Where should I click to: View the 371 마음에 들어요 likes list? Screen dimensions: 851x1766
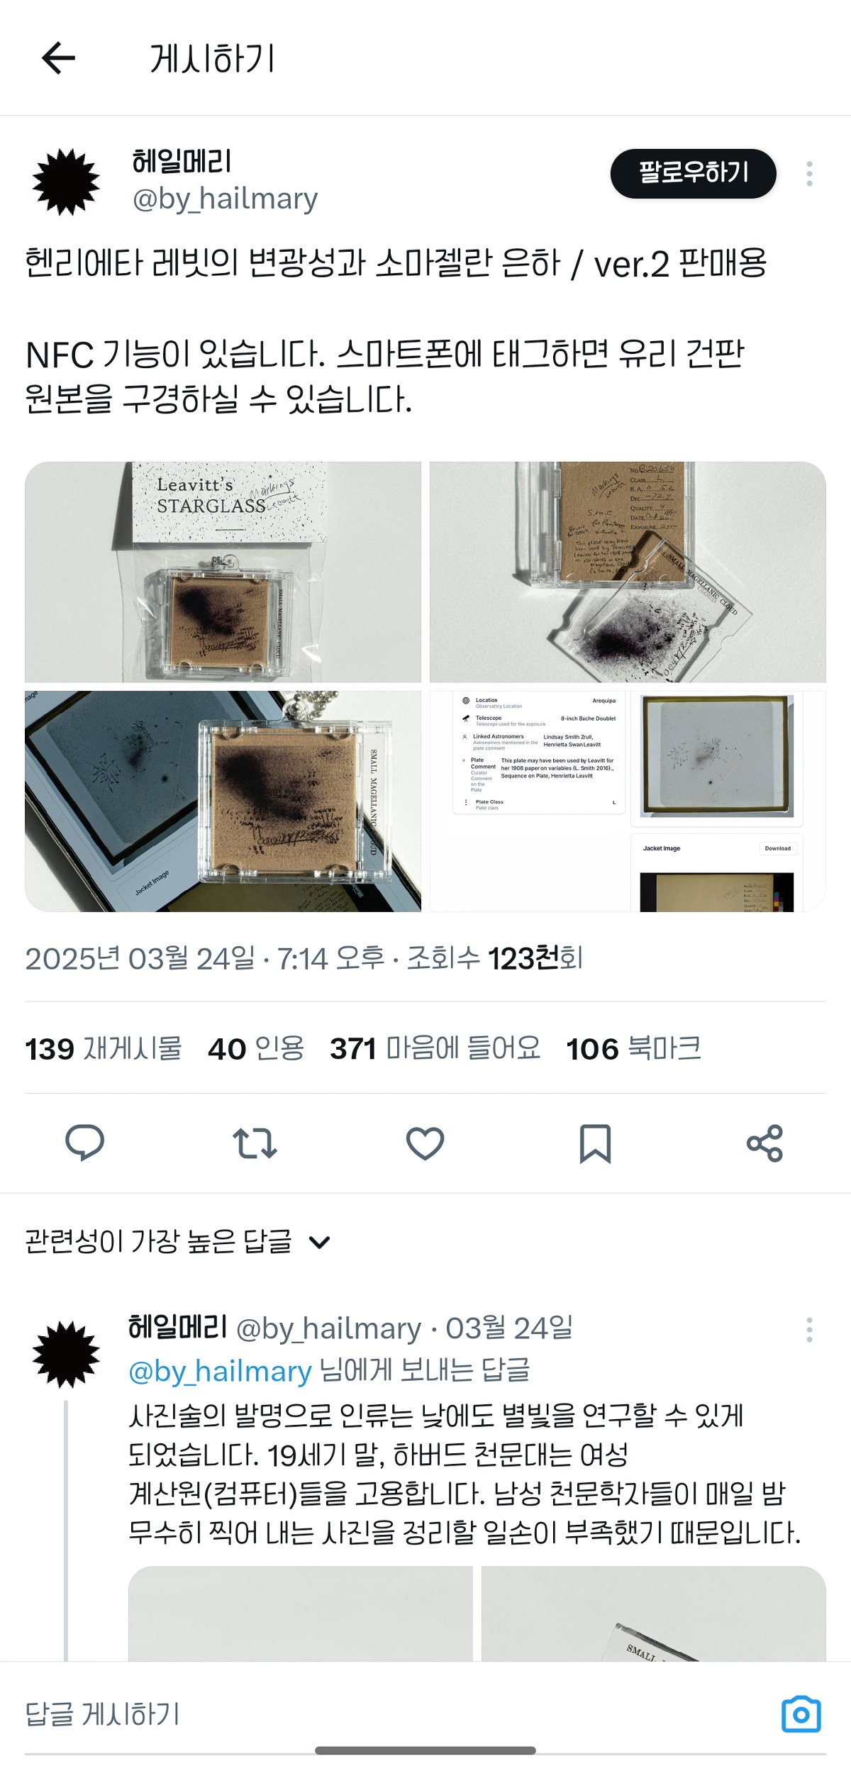tap(435, 1048)
